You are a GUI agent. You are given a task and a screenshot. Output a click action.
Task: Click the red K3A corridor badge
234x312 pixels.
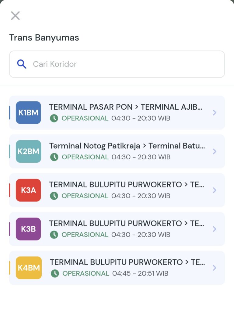[x=28, y=190]
